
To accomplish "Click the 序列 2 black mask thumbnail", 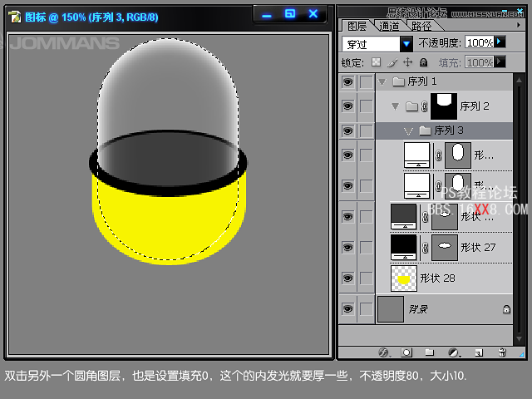I will pos(446,106).
